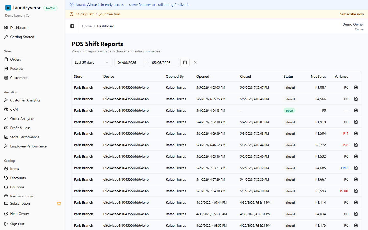Open report icon for ₱1,667 shift
This screenshot has width=368, height=230.
point(356,179)
